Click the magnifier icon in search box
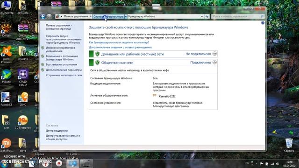This screenshot has height=168, width=299. click(x=262, y=17)
